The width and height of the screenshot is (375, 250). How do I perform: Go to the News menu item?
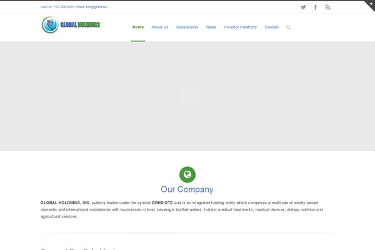click(211, 27)
